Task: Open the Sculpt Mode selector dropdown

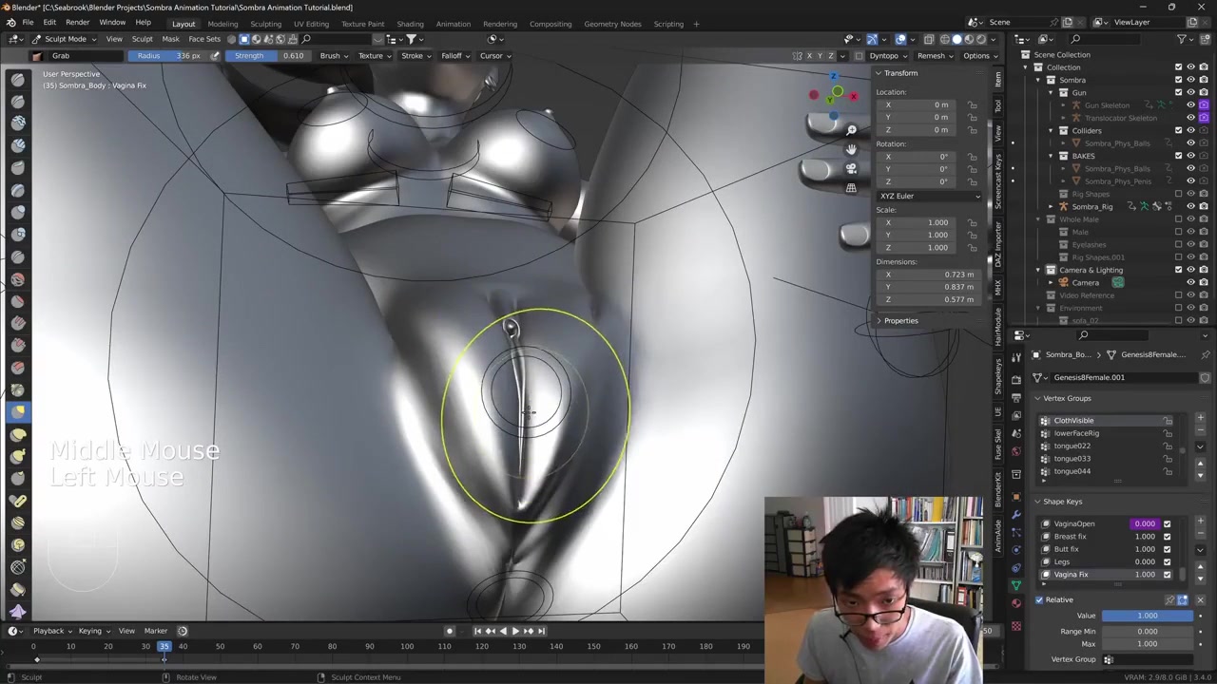Action: (65, 39)
